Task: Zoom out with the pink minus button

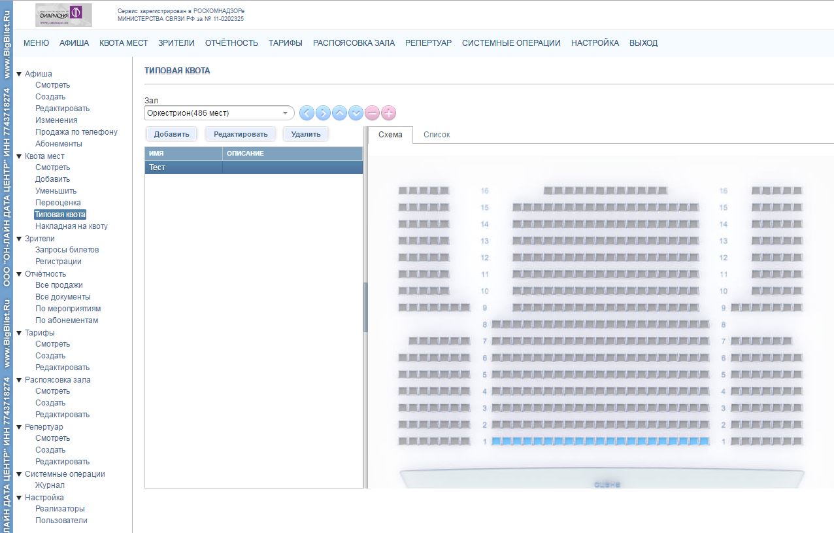Action: [372, 113]
